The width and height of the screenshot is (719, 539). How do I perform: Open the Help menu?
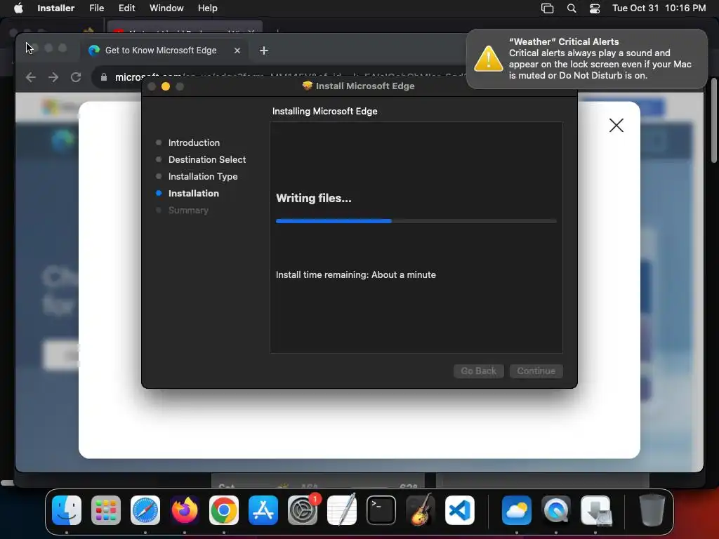coord(207,8)
